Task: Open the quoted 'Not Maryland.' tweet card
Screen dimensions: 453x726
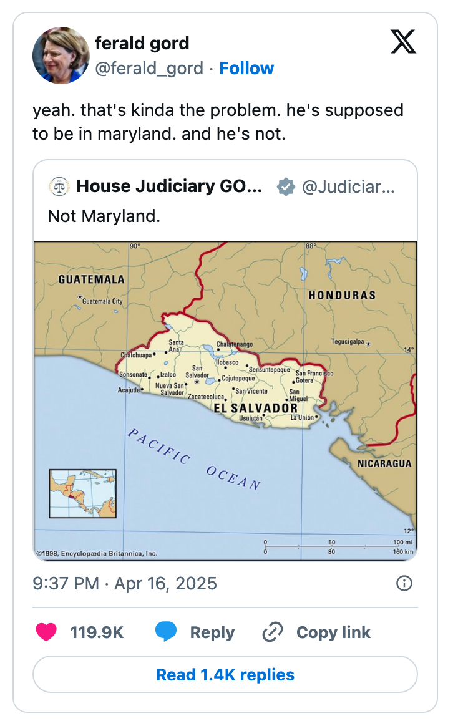Action: (94, 216)
